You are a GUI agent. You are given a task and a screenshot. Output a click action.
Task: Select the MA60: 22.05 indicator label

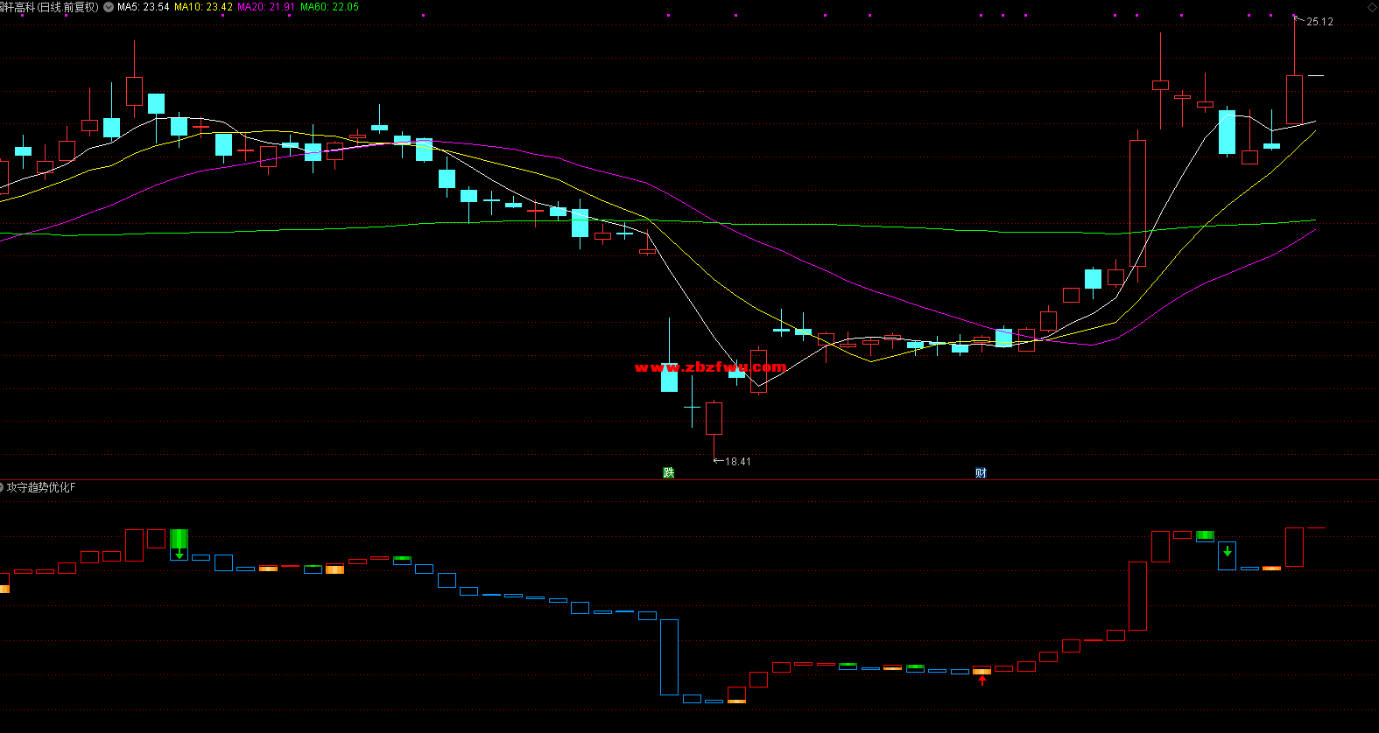tap(329, 7)
